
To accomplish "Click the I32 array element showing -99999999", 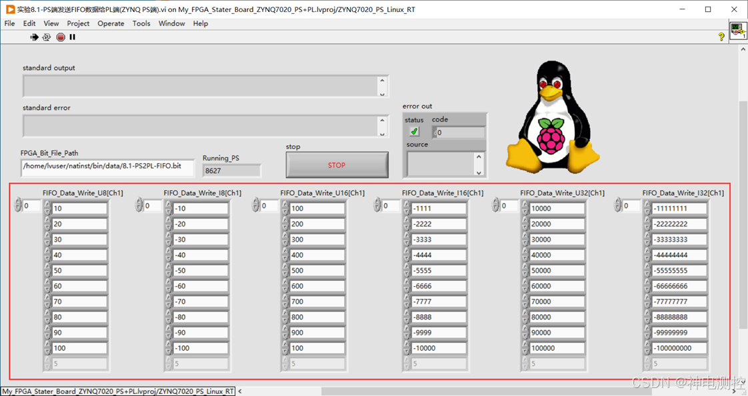I will coord(679,333).
